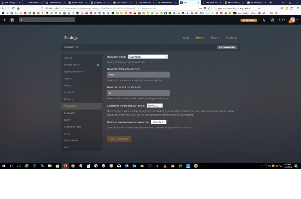Open Firefox library icon
The image size is (301, 199).
[x=282, y=8]
